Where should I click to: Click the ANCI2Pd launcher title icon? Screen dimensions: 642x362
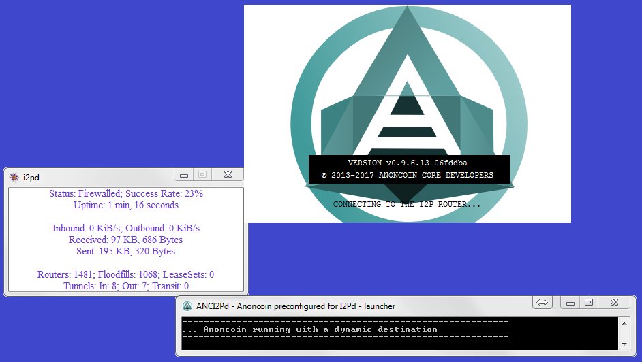187,306
